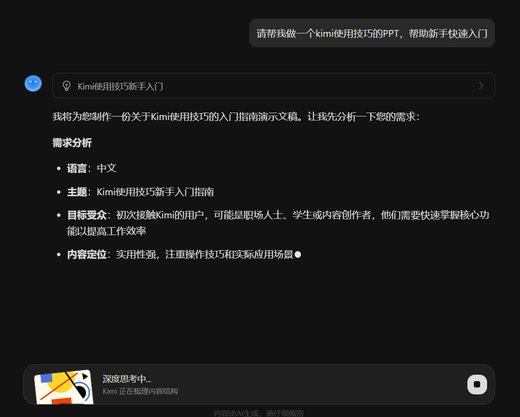The width and height of the screenshot is (520, 417).
Task: Click the bullet point before 语言
Action: point(58,168)
